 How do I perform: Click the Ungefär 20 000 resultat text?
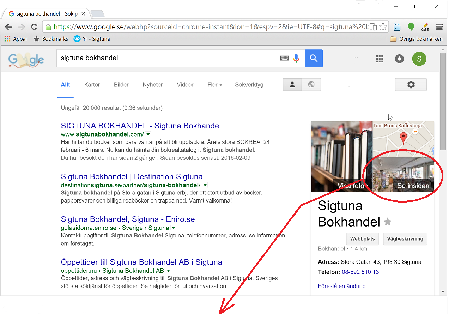click(x=112, y=108)
